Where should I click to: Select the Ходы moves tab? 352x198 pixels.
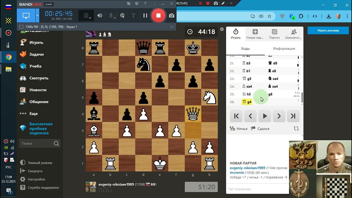(245, 49)
